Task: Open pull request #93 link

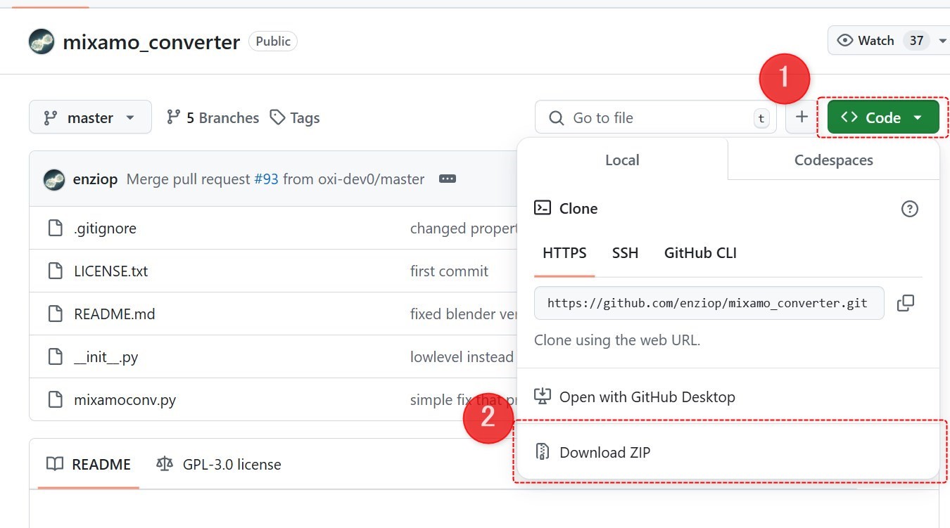Action: point(266,179)
